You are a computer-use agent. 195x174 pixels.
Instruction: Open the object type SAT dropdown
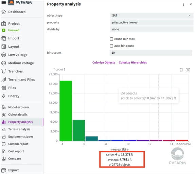[x=152, y=16]
